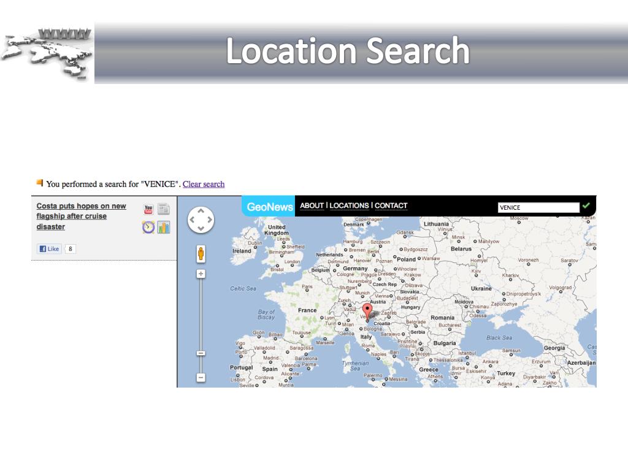
Task: Click the Ireland label on the map
Action: (x=242, y=251)
